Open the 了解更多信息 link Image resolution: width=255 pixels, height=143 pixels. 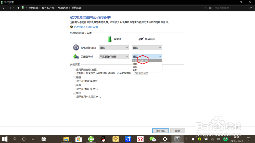141,73
